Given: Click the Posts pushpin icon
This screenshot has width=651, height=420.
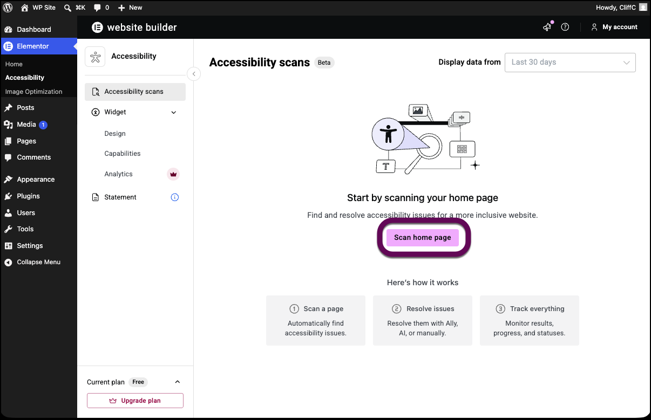Looking at the screenshot, I should 8,108.
